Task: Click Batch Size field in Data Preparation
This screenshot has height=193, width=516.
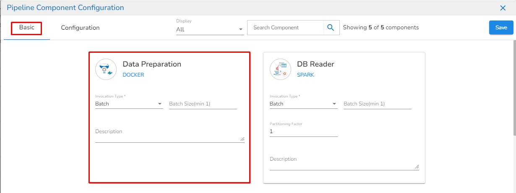Action: pos(203,104)
